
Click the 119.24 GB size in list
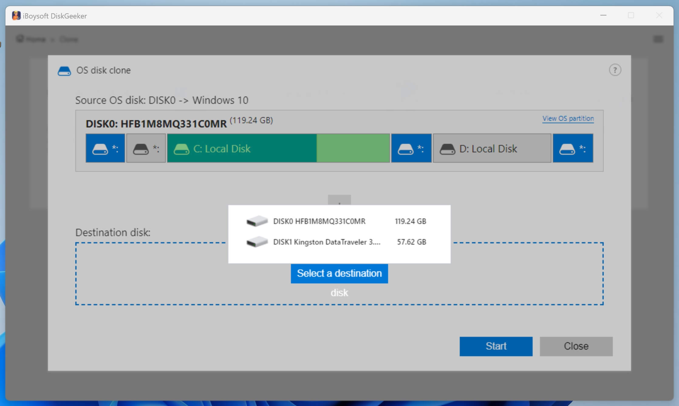click(x=410, y=221)
